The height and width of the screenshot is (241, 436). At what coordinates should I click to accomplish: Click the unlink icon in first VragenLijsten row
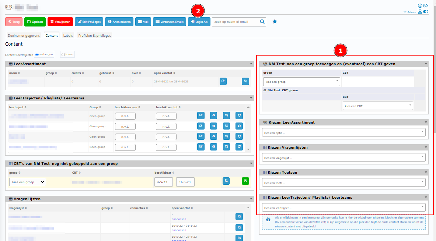239,216
